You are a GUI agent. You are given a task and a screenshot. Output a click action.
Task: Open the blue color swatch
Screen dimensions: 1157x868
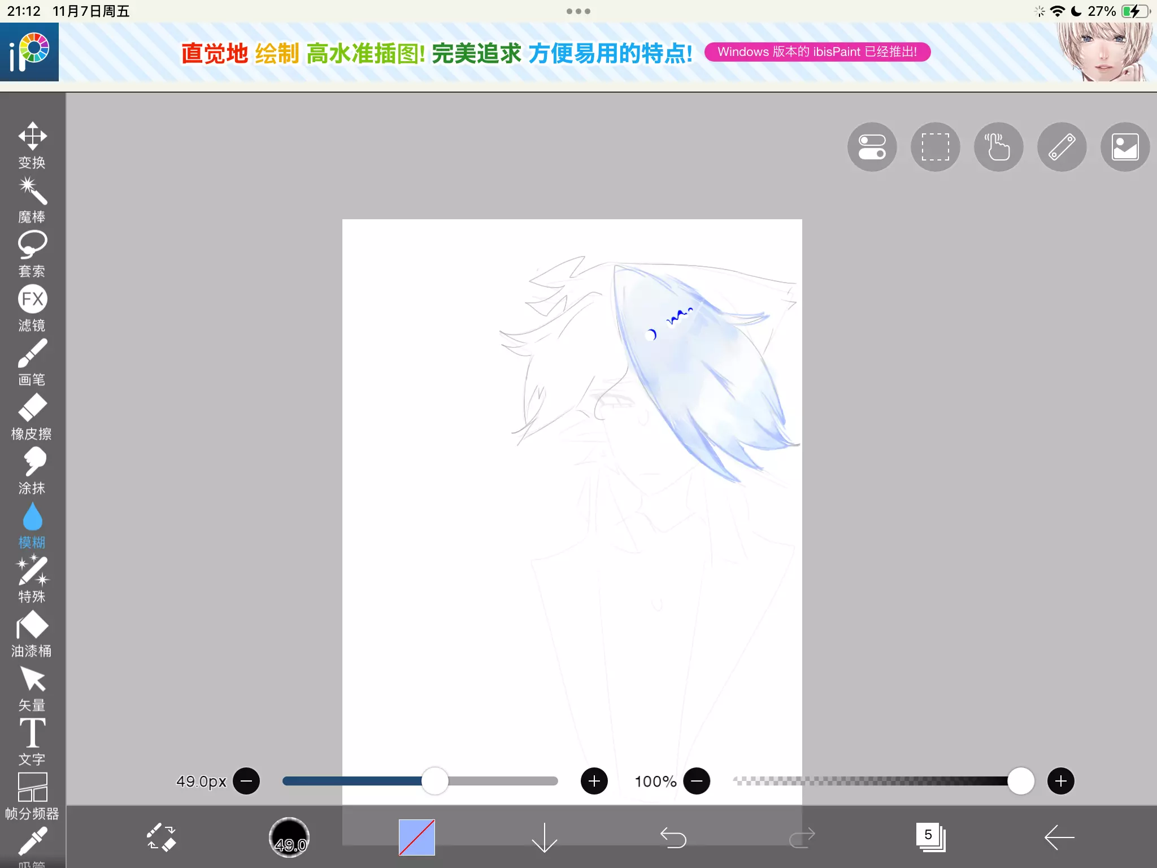417,837
